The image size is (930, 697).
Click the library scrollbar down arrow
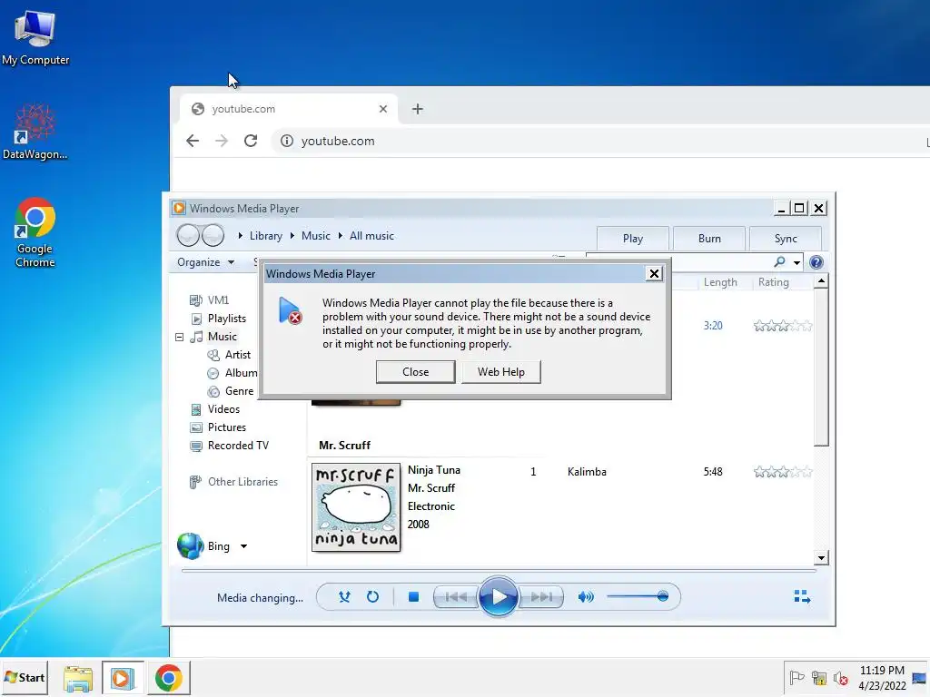pos(821,557)
